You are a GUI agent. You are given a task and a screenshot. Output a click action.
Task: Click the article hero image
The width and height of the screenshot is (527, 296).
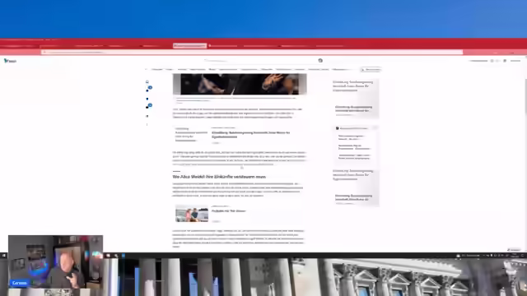tap(240, 84)
